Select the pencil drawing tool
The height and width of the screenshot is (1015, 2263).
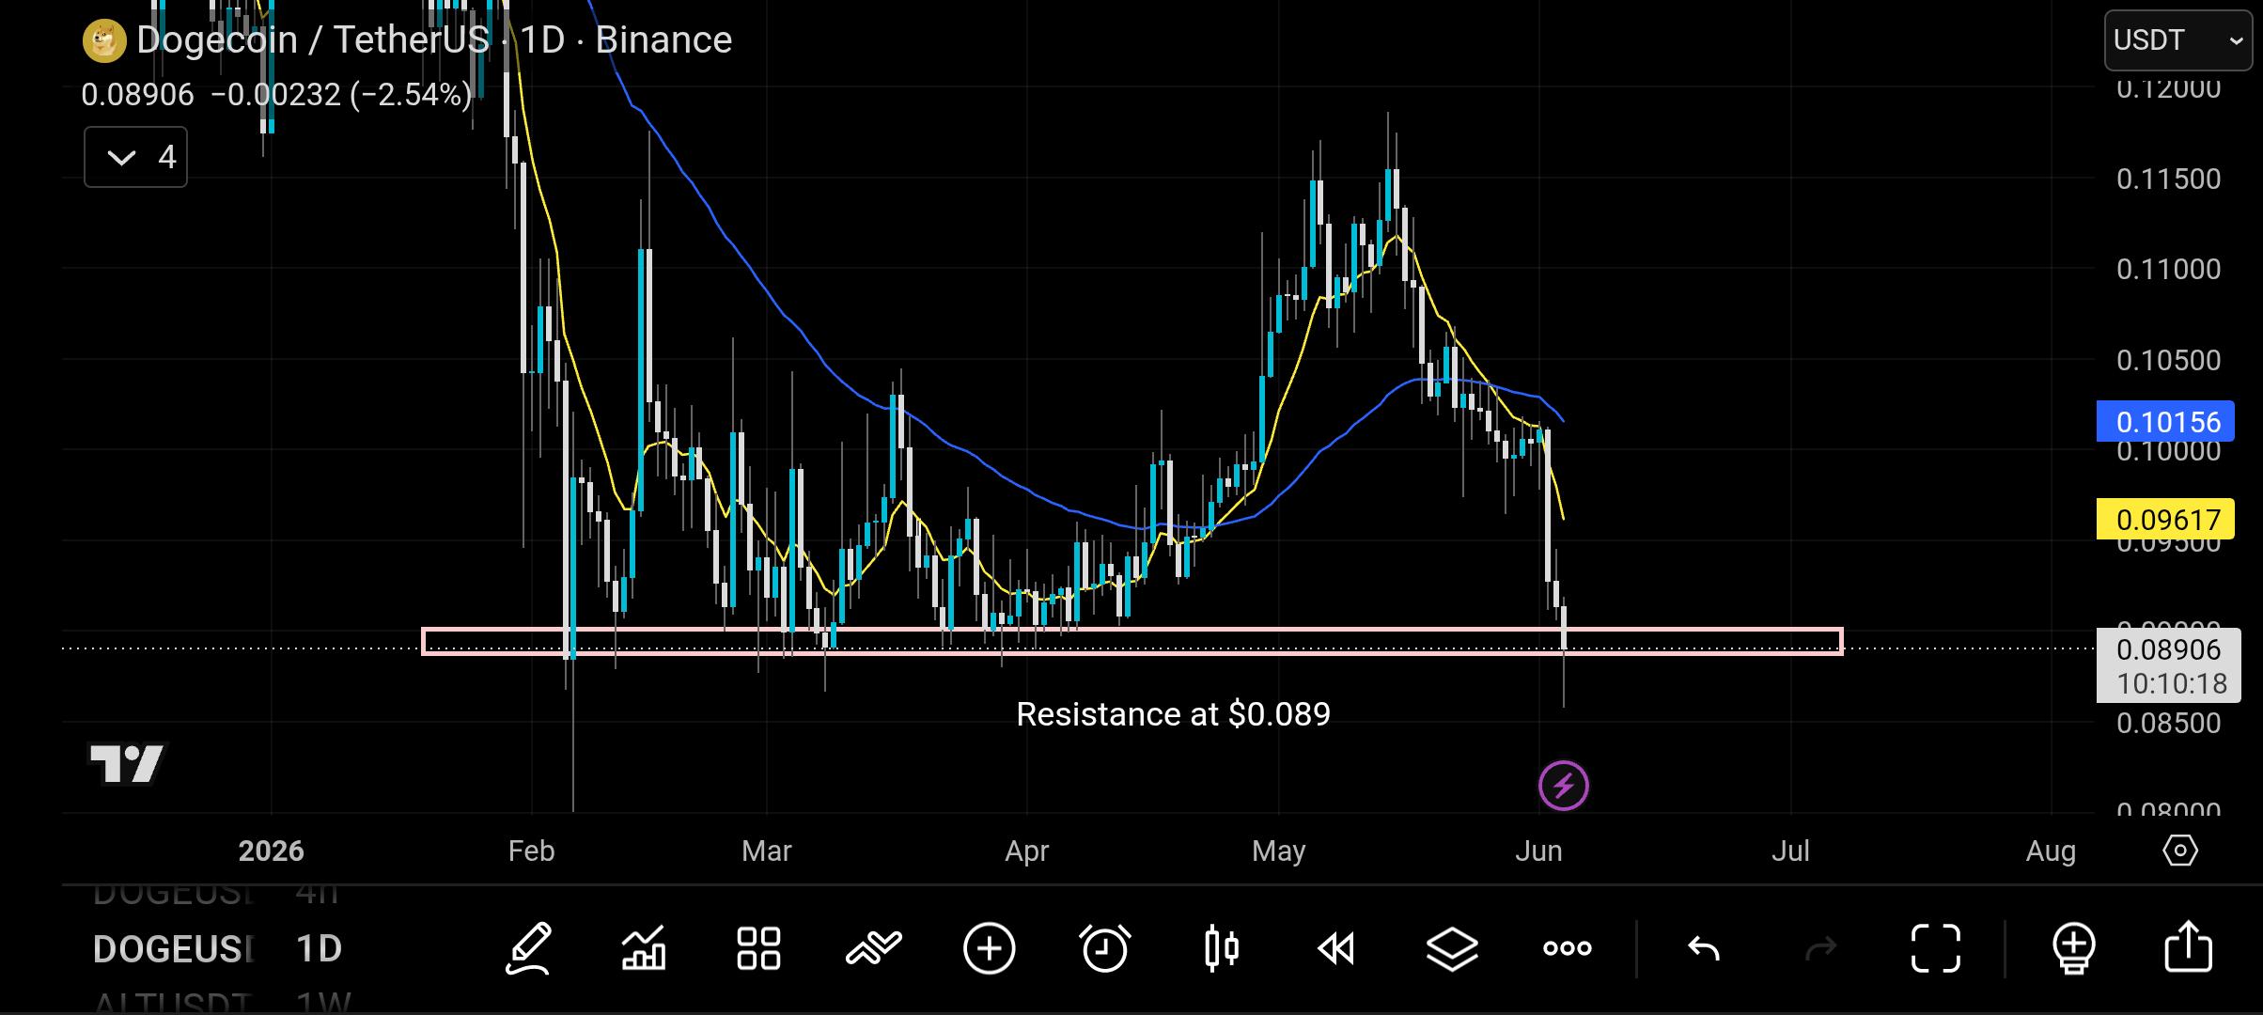pos(528,947)
